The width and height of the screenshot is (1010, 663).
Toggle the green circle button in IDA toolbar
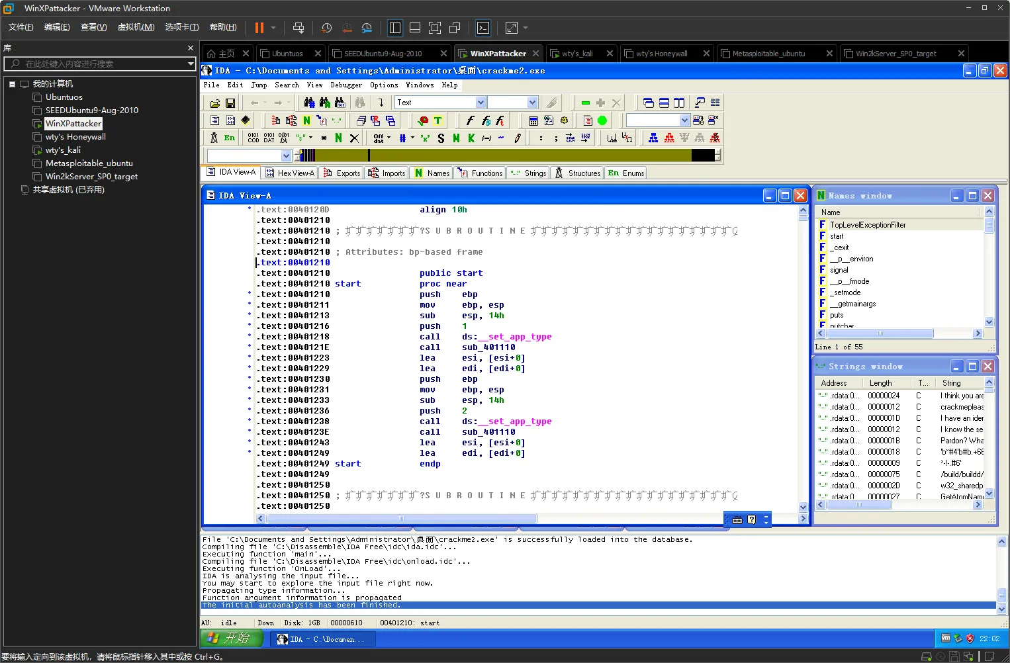tap(602, 120)
